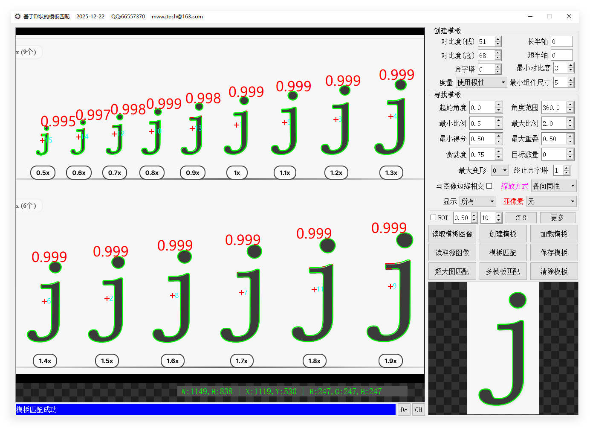Expand the 最大变形 dropdown
The height and width of the screenshot is (428, 590).
point(500,170)
